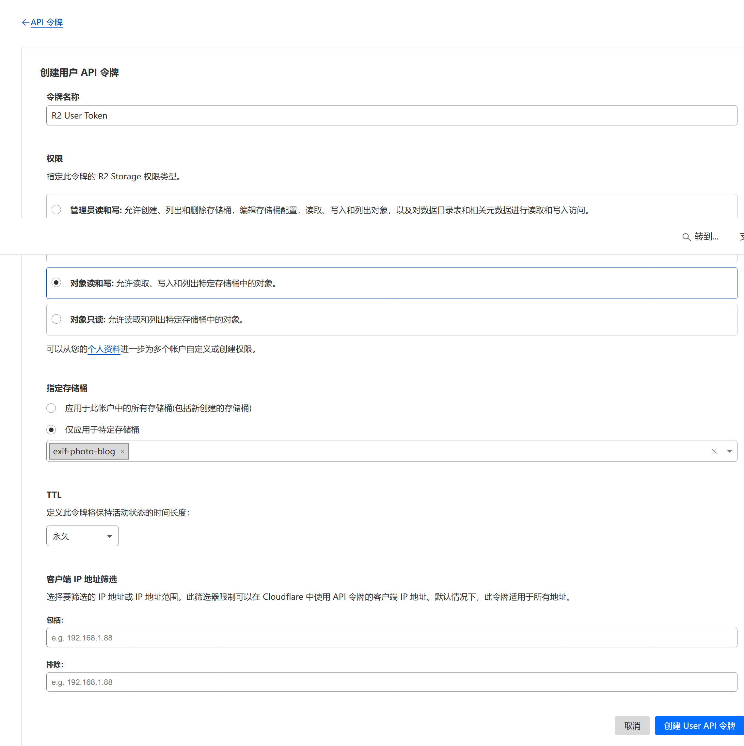This screenshot has width=744, height=746.
Task: Select 仅应用于特定存储桶 radio option
Action: 51,430
